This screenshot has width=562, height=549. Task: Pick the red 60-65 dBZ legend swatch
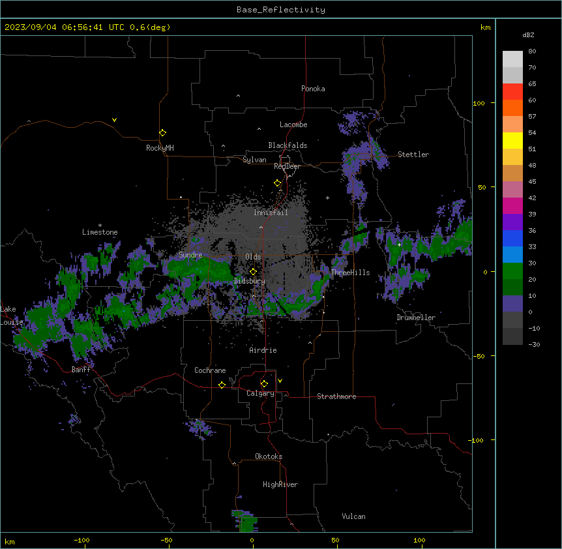pyautogui.click(x=512, y=92)
